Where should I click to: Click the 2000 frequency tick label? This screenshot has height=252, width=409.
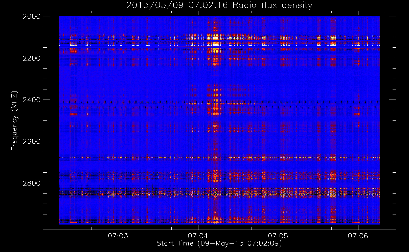pos(32,16)
